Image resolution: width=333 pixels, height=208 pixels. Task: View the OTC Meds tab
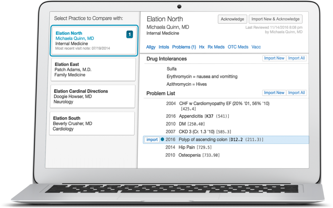click(238, 47)
